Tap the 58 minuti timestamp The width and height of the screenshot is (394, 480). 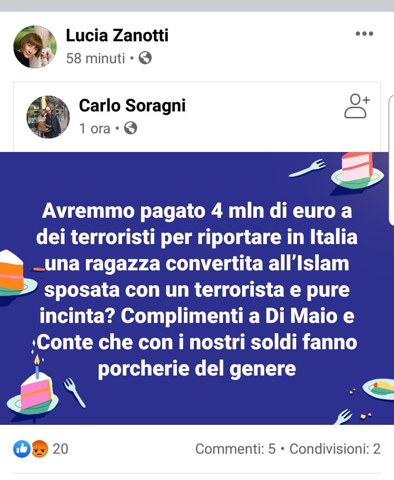point(96,58)
